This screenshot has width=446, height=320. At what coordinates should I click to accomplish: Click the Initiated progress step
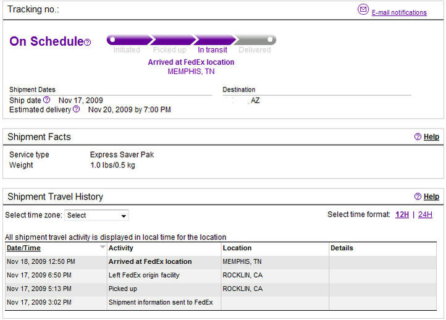coord(127,50)
